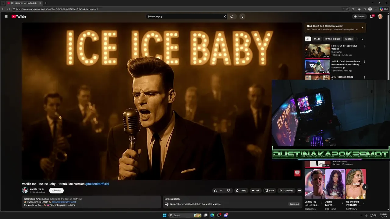The image size is (390, 219).
Task: Open the Copilot Chat button
Action: 384,9
